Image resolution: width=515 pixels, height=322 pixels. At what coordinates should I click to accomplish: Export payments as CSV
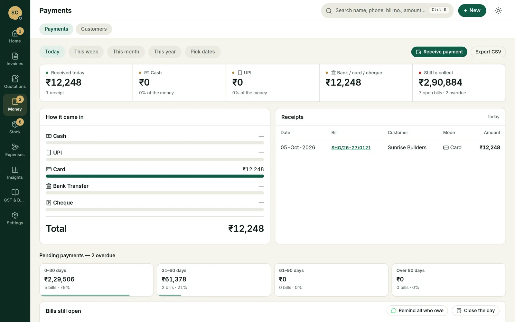click(x=488, y=52)
